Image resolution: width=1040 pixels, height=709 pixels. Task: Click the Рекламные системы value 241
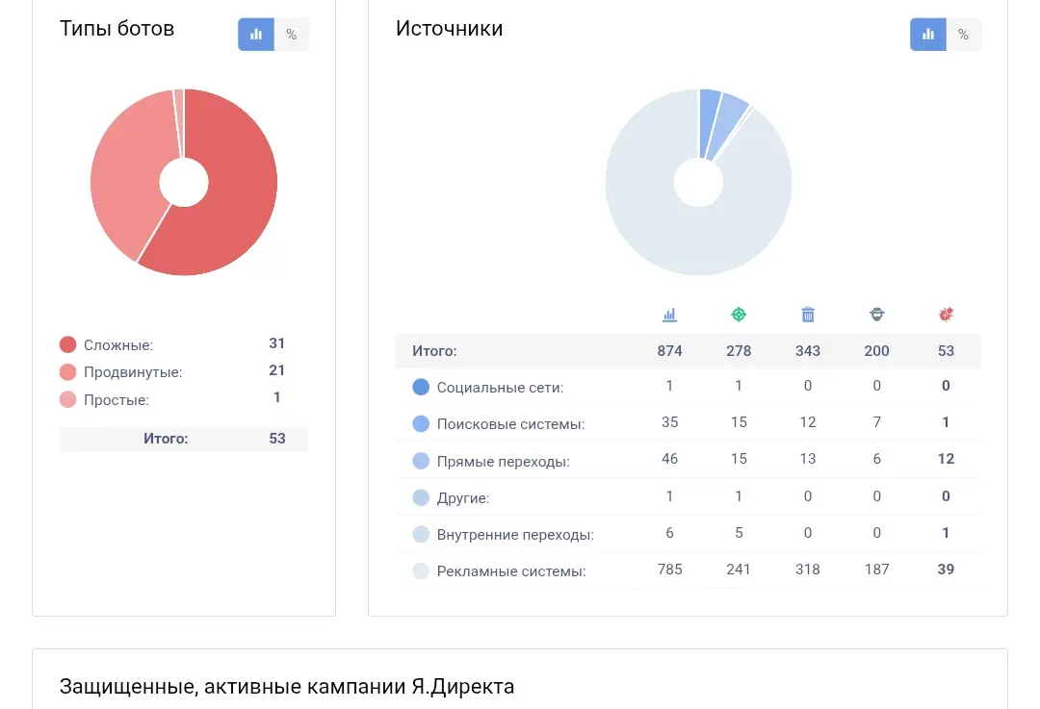pyautogui.click(x=739, y=570)
